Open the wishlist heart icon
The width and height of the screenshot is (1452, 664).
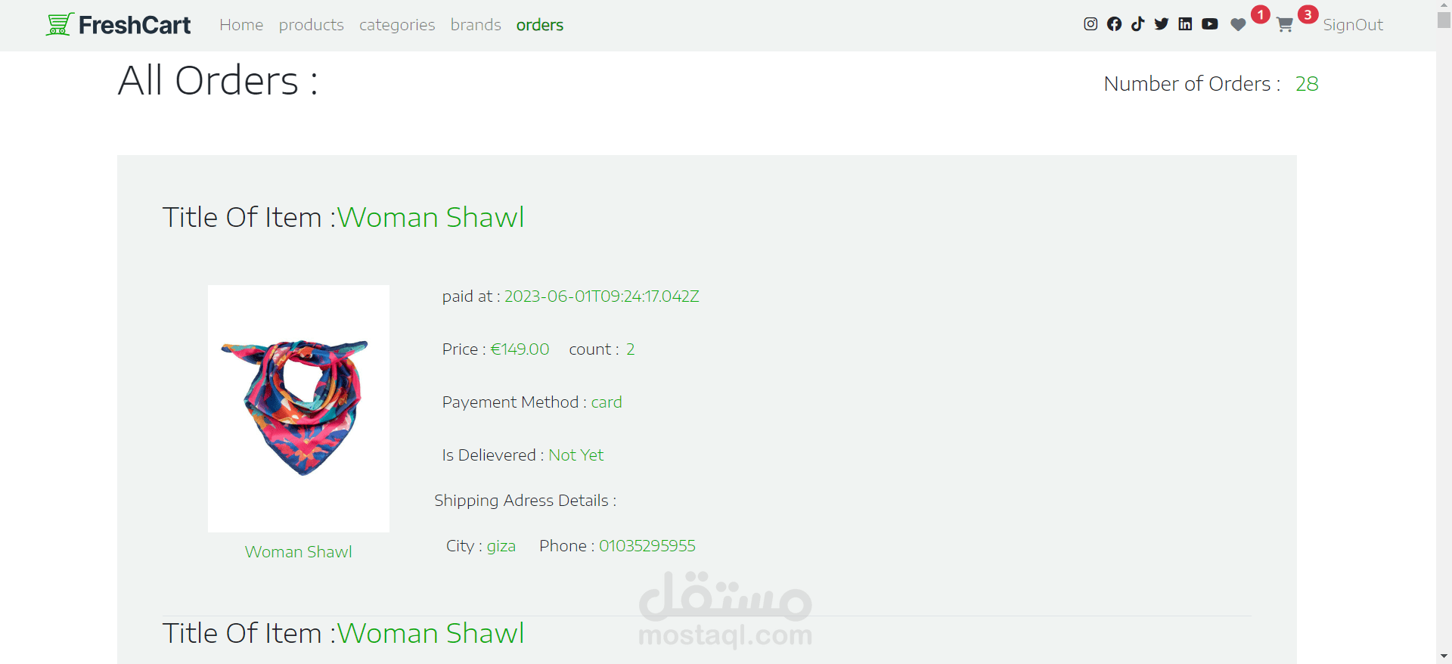click(1238, 25)
